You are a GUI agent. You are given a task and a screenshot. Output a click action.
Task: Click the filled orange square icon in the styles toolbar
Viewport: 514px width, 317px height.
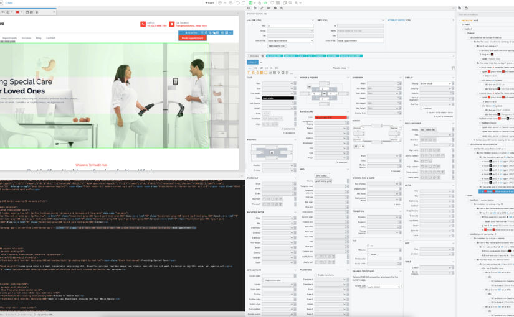[261, 73]
